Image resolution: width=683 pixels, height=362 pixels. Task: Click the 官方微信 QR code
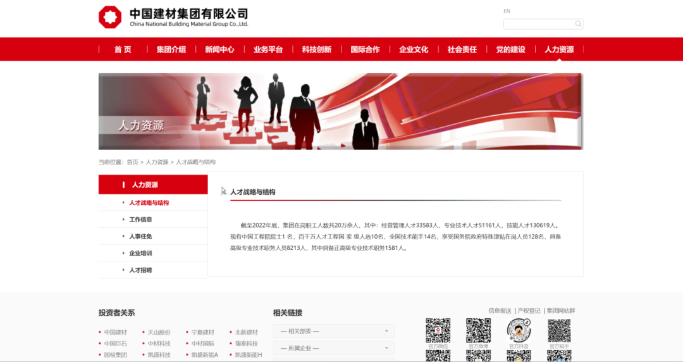click(438, 330)
